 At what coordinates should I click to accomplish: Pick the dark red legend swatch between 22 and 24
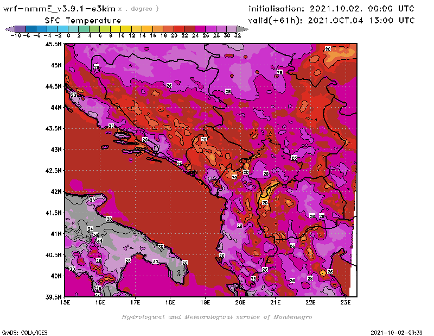point(189,29)
